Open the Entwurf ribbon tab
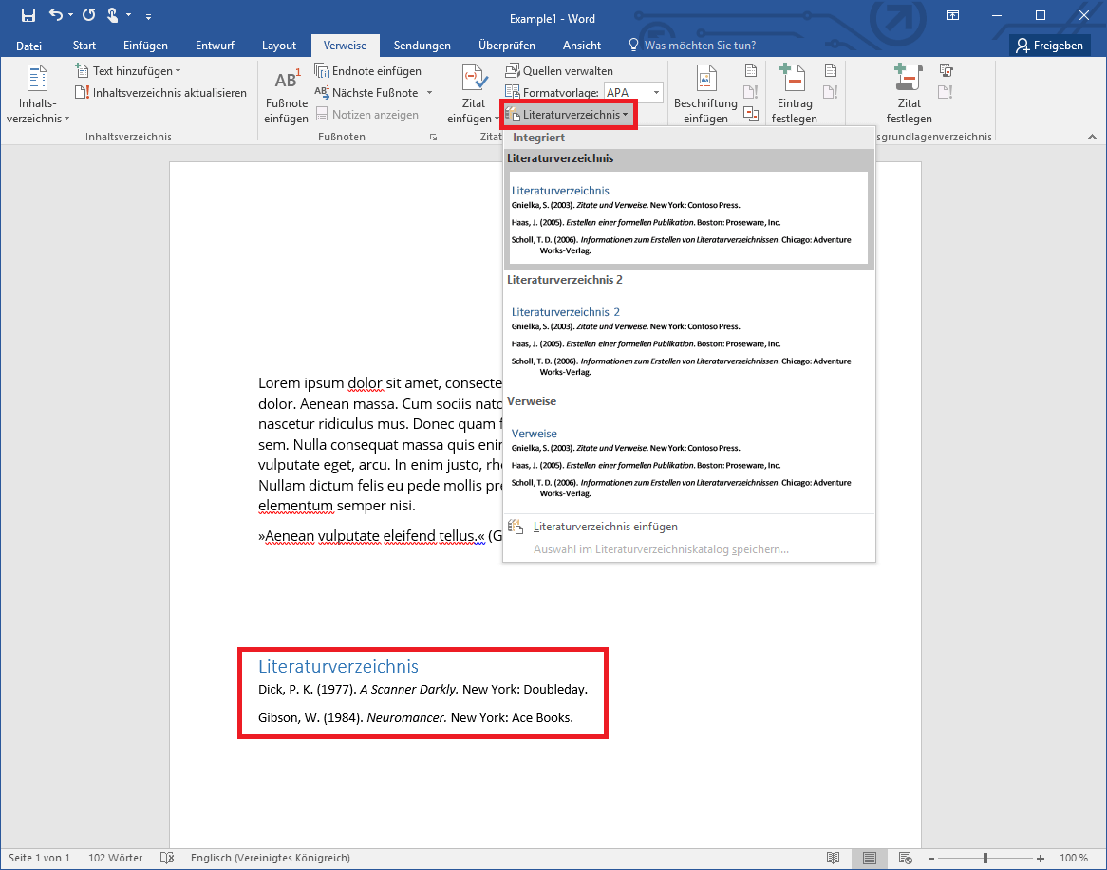Viewport: 1107px width, 870px height. click(x=215, y=46)
